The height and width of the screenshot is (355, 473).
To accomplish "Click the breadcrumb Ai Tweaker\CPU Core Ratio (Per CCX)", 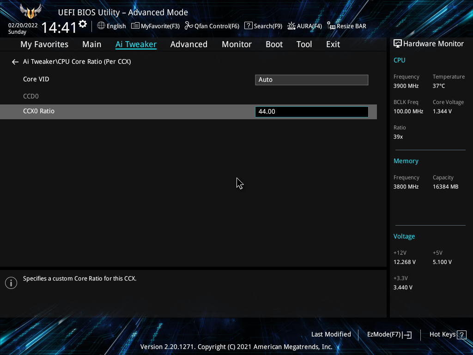I will click(x=77, y=61).
